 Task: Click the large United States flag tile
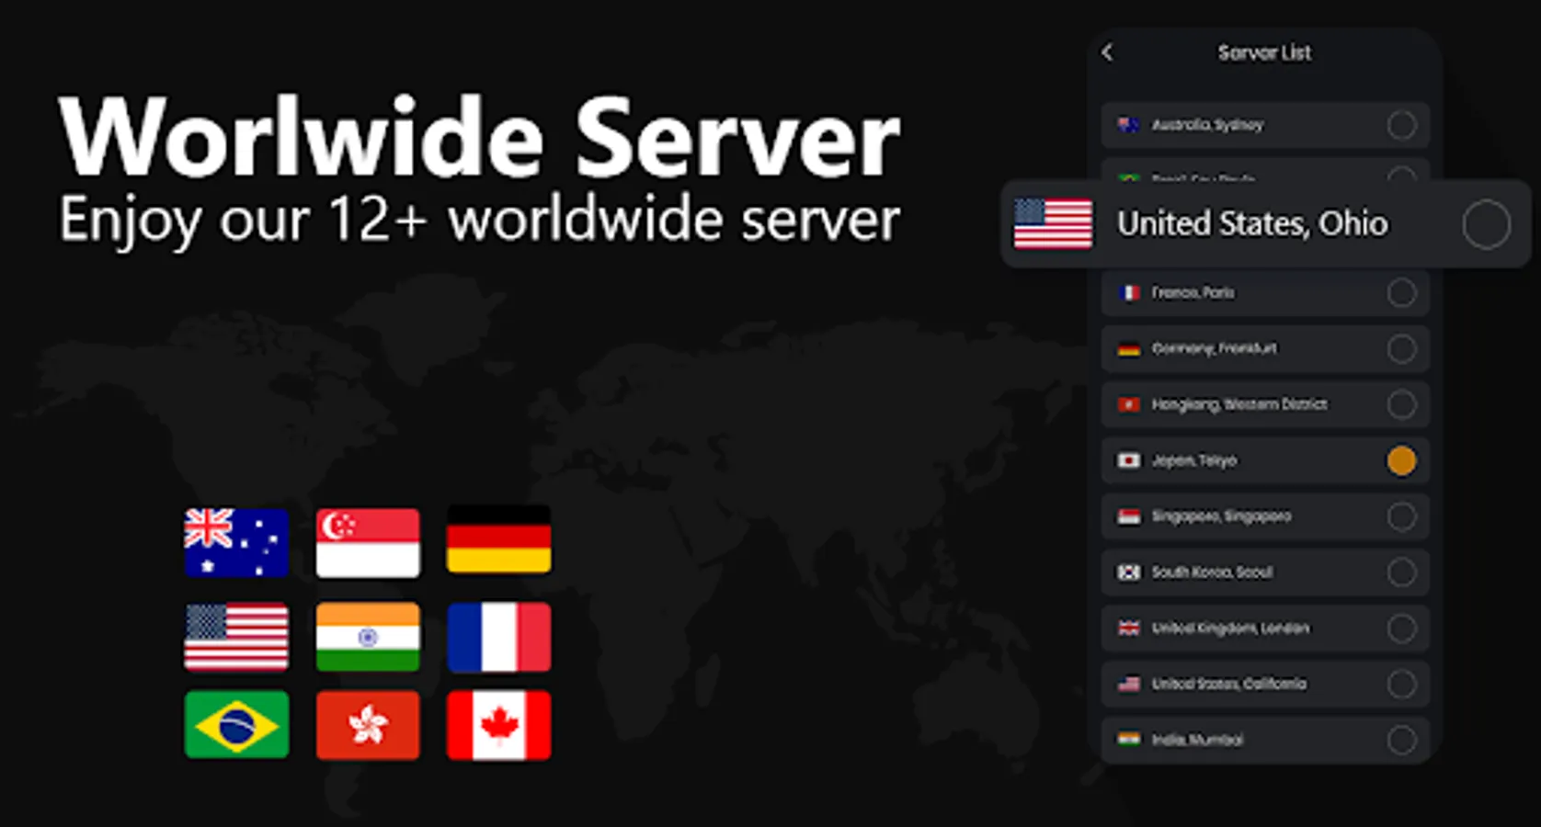point(236,637)
